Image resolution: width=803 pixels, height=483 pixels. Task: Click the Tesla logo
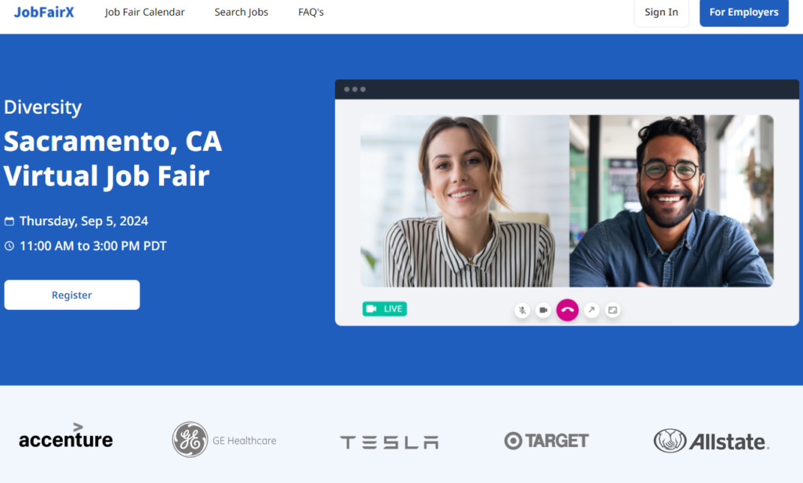pos(389,442)
